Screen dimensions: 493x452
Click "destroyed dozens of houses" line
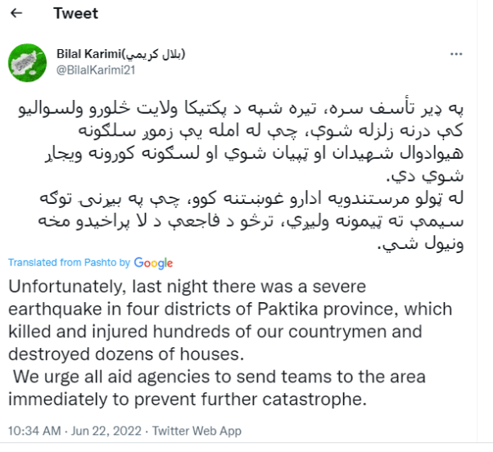pyautogui.click(x=126, y=355)
